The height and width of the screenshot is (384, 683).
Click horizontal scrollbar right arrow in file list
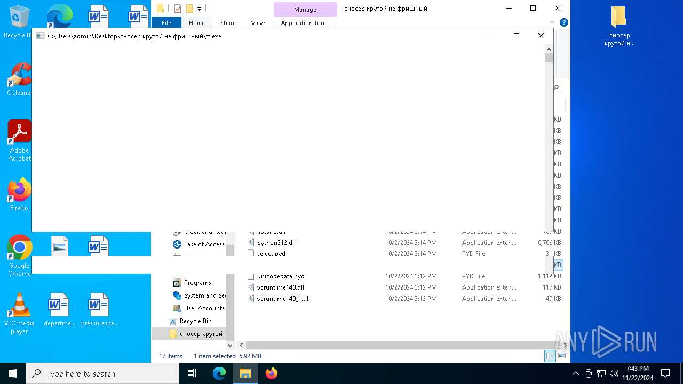pyautogui.click(x=566, y=345)
